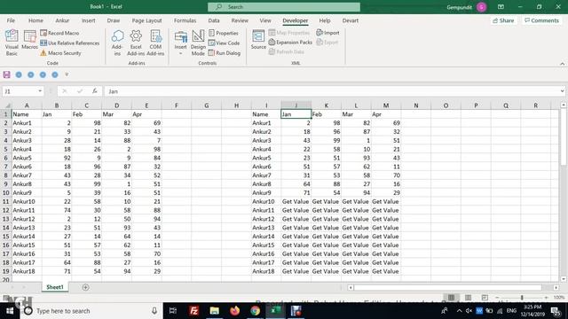
Task: Open Macro Security settings
Action: 60,53
